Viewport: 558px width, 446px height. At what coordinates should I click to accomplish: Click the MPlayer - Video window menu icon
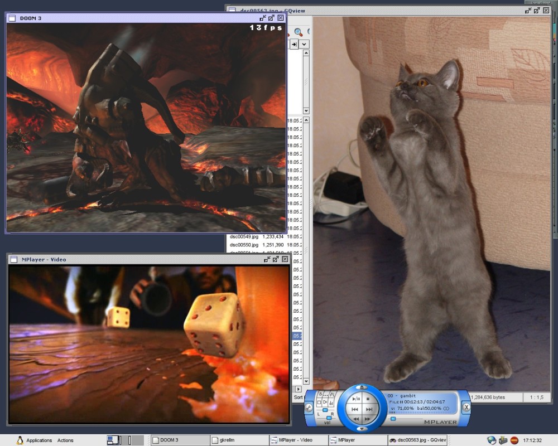tap(14, 259)
